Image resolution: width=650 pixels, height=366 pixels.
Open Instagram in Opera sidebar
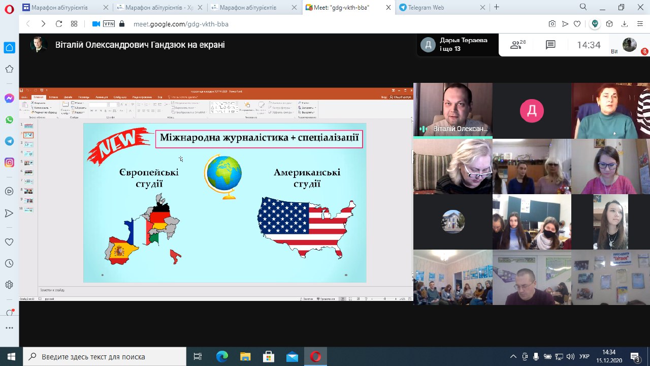pos(9,163)
